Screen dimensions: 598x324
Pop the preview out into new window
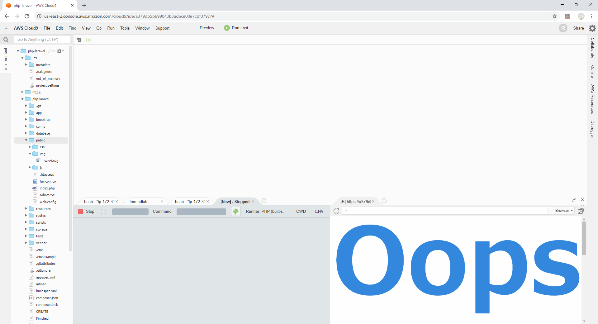click(x=581, y=211)
